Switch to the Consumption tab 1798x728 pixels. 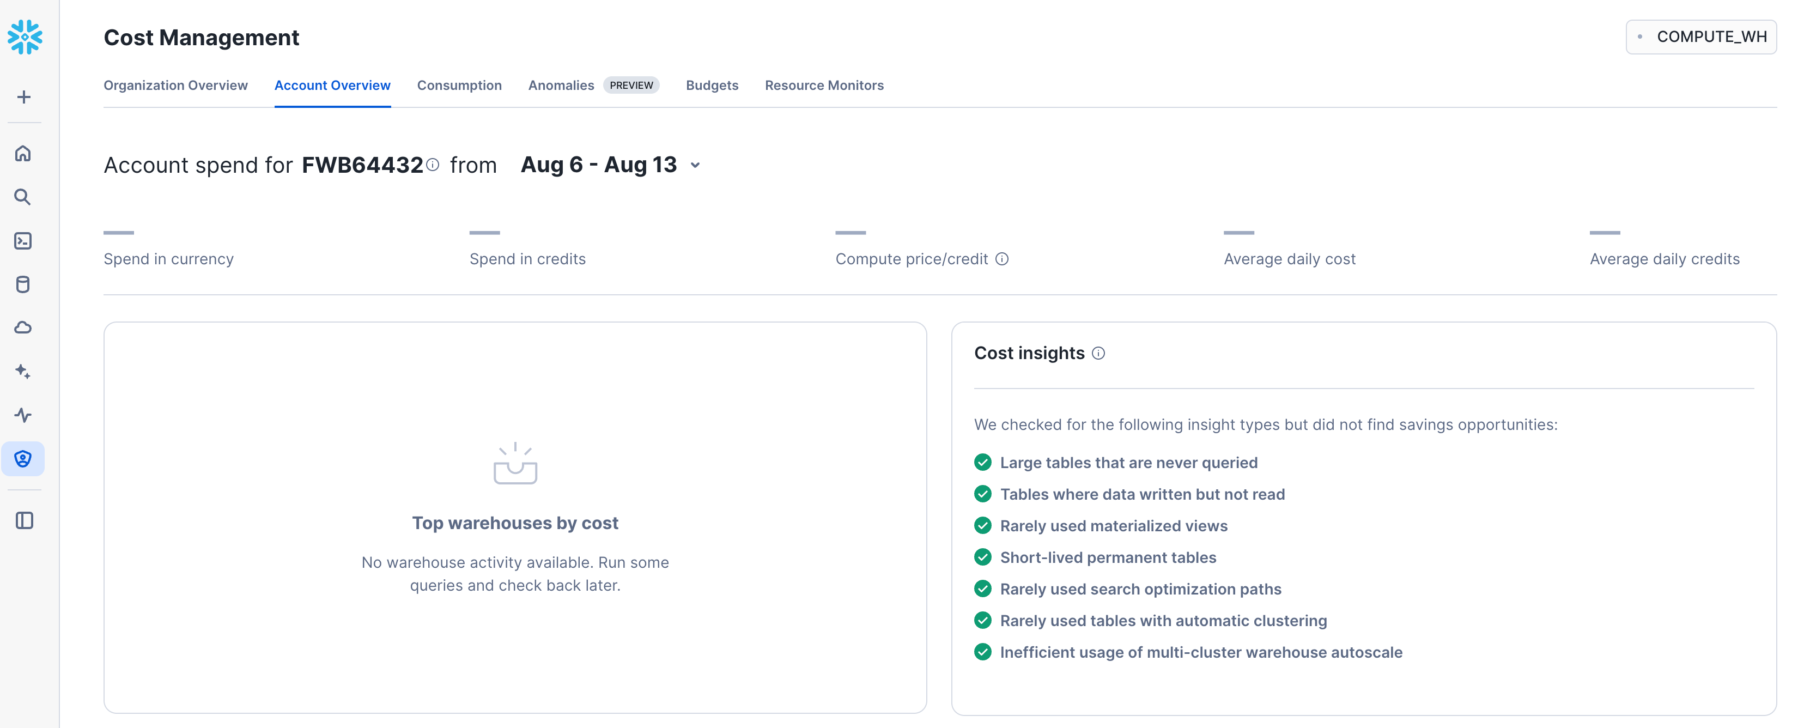point(459,85)
